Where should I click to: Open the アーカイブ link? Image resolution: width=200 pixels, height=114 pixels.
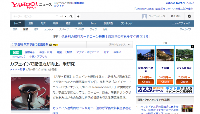click(185, 29)
